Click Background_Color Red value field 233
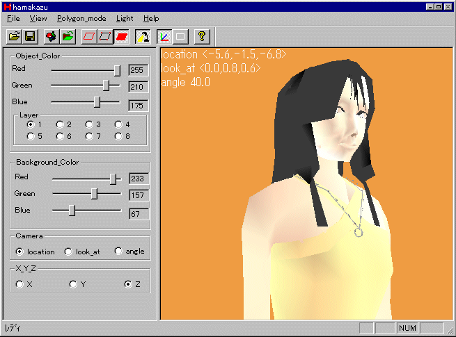 (139, 179)
